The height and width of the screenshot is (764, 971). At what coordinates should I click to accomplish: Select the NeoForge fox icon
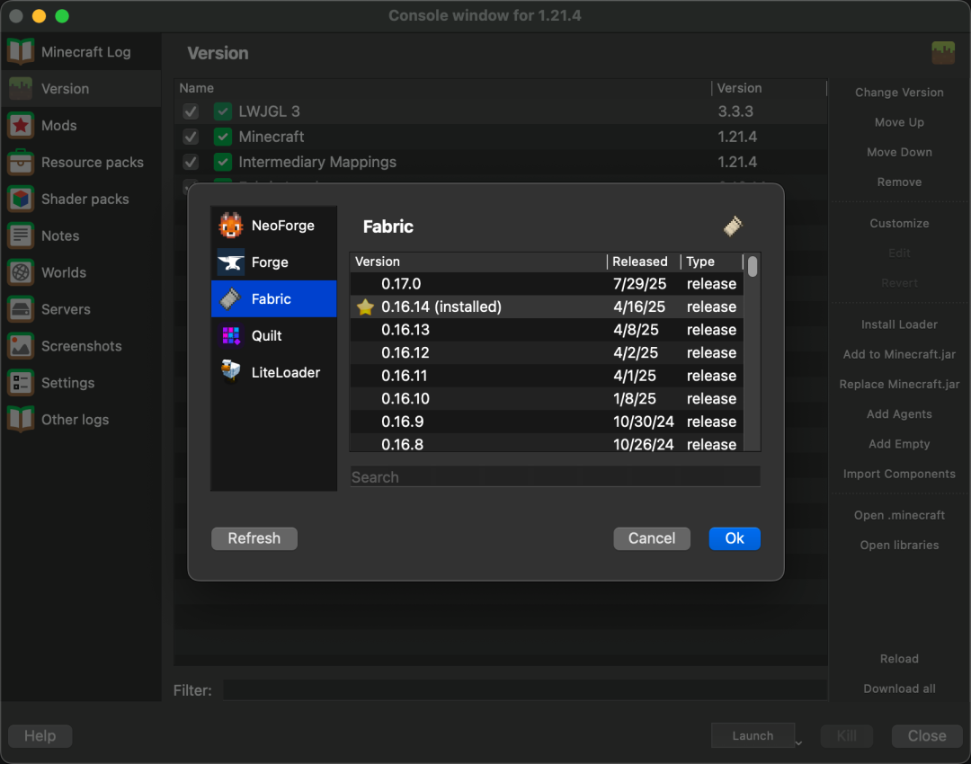pos(231,226)
